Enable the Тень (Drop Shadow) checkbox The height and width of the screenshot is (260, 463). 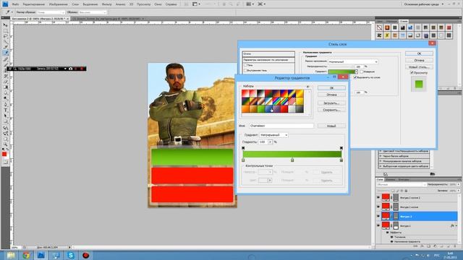tap(245, 65)
